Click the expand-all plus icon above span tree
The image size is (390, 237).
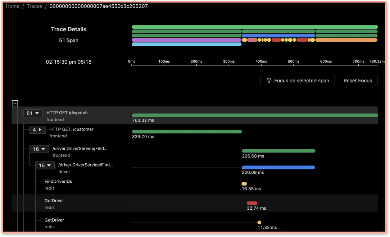[15, 103]
